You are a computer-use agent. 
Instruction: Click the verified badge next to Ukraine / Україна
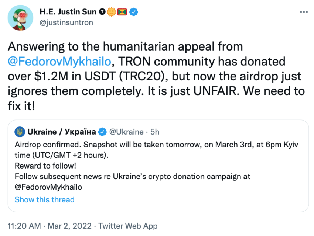103,132
